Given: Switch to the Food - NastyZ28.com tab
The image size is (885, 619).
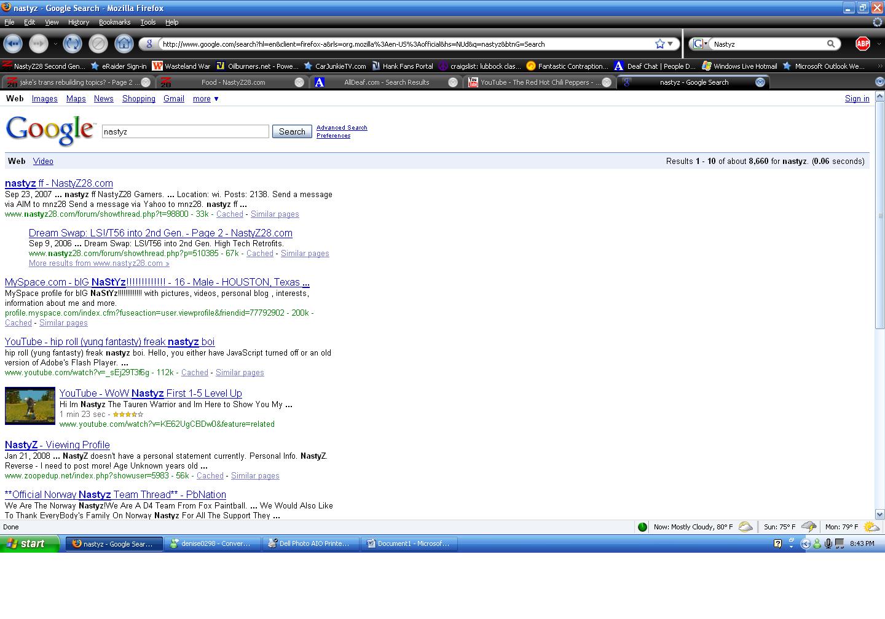Looking at the screenshot, I should [x=232, y=82].
